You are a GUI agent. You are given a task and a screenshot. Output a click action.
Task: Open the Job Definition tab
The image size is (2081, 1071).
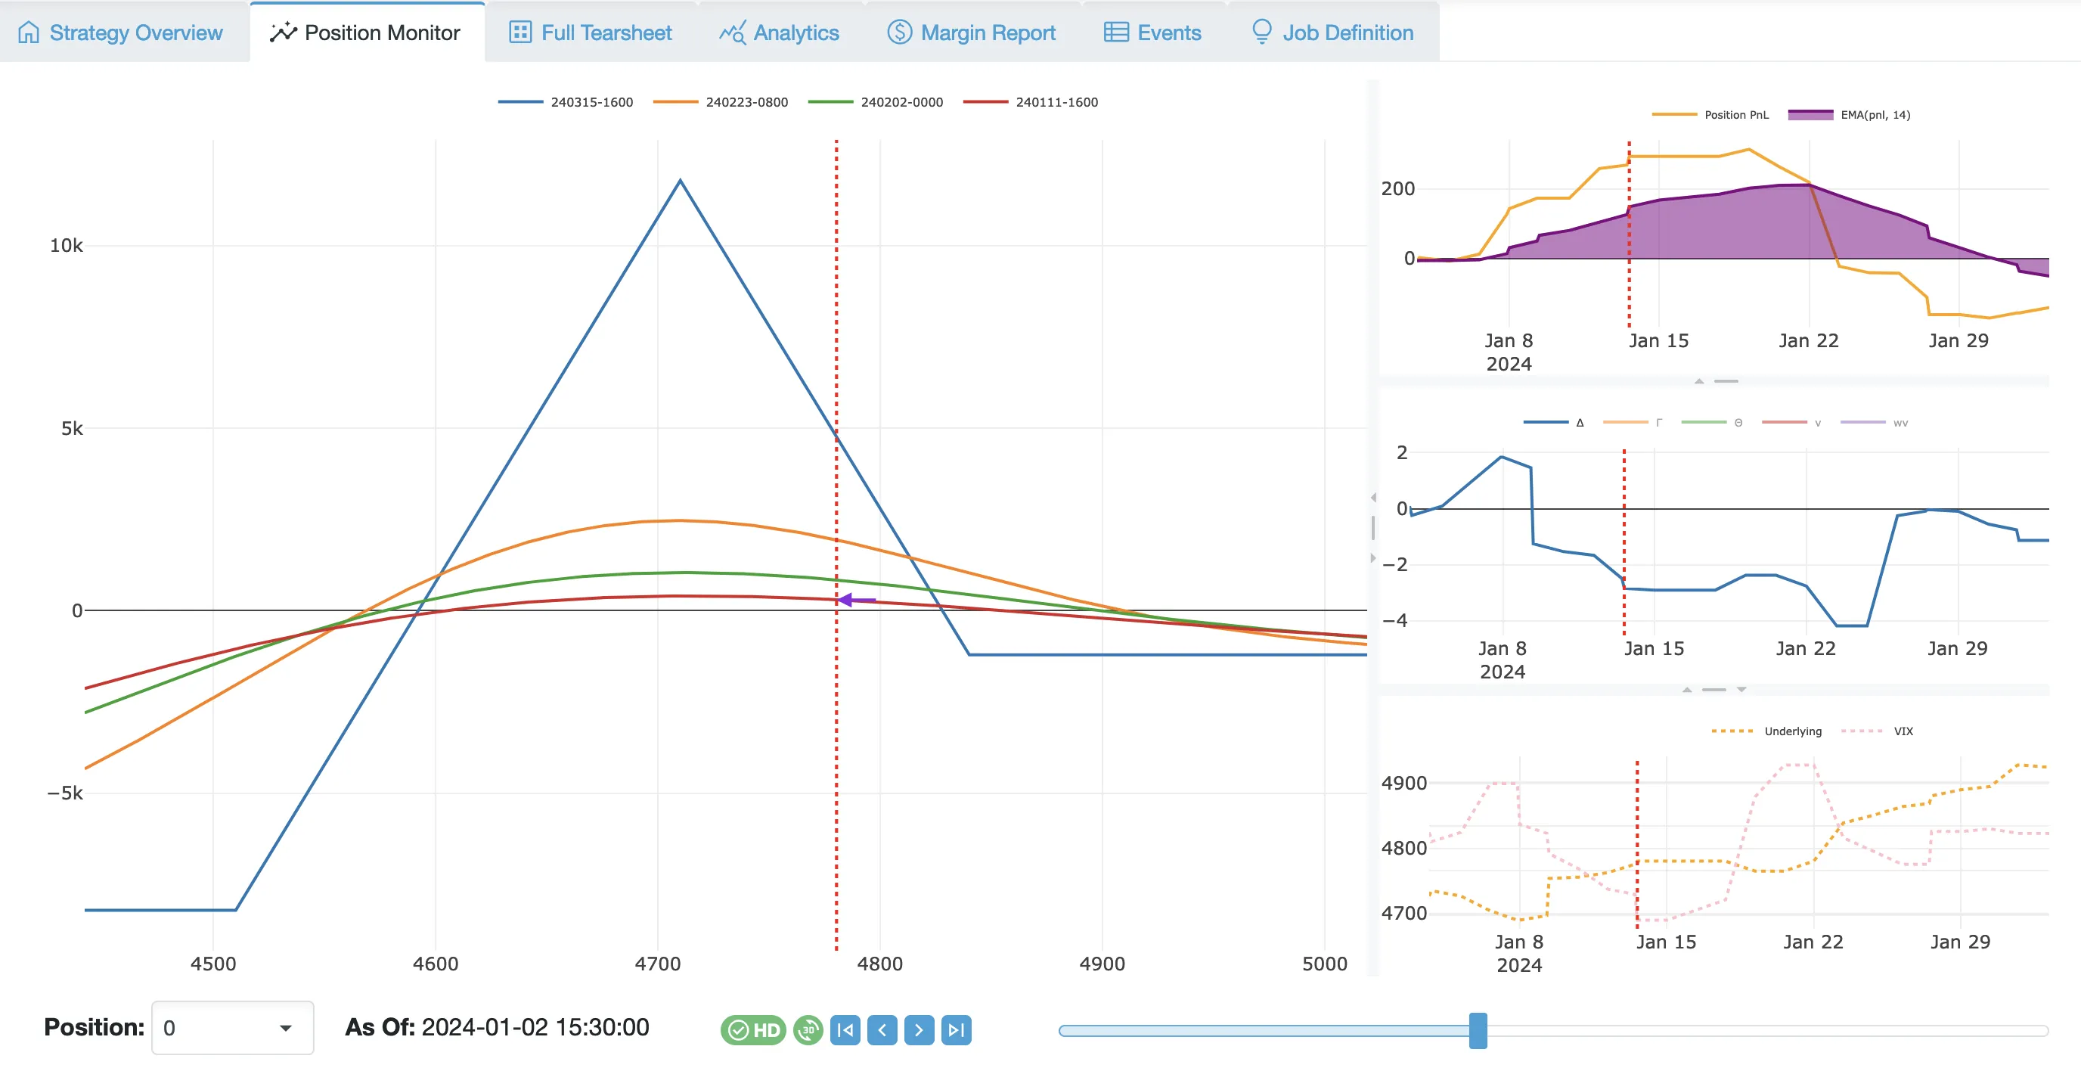[x=1332, y=33]
